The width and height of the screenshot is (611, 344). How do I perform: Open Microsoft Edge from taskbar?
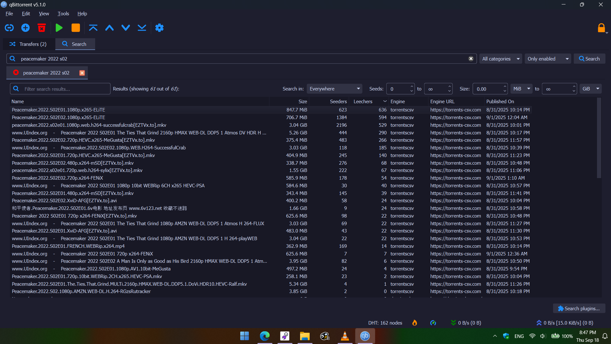click(264, 336)
